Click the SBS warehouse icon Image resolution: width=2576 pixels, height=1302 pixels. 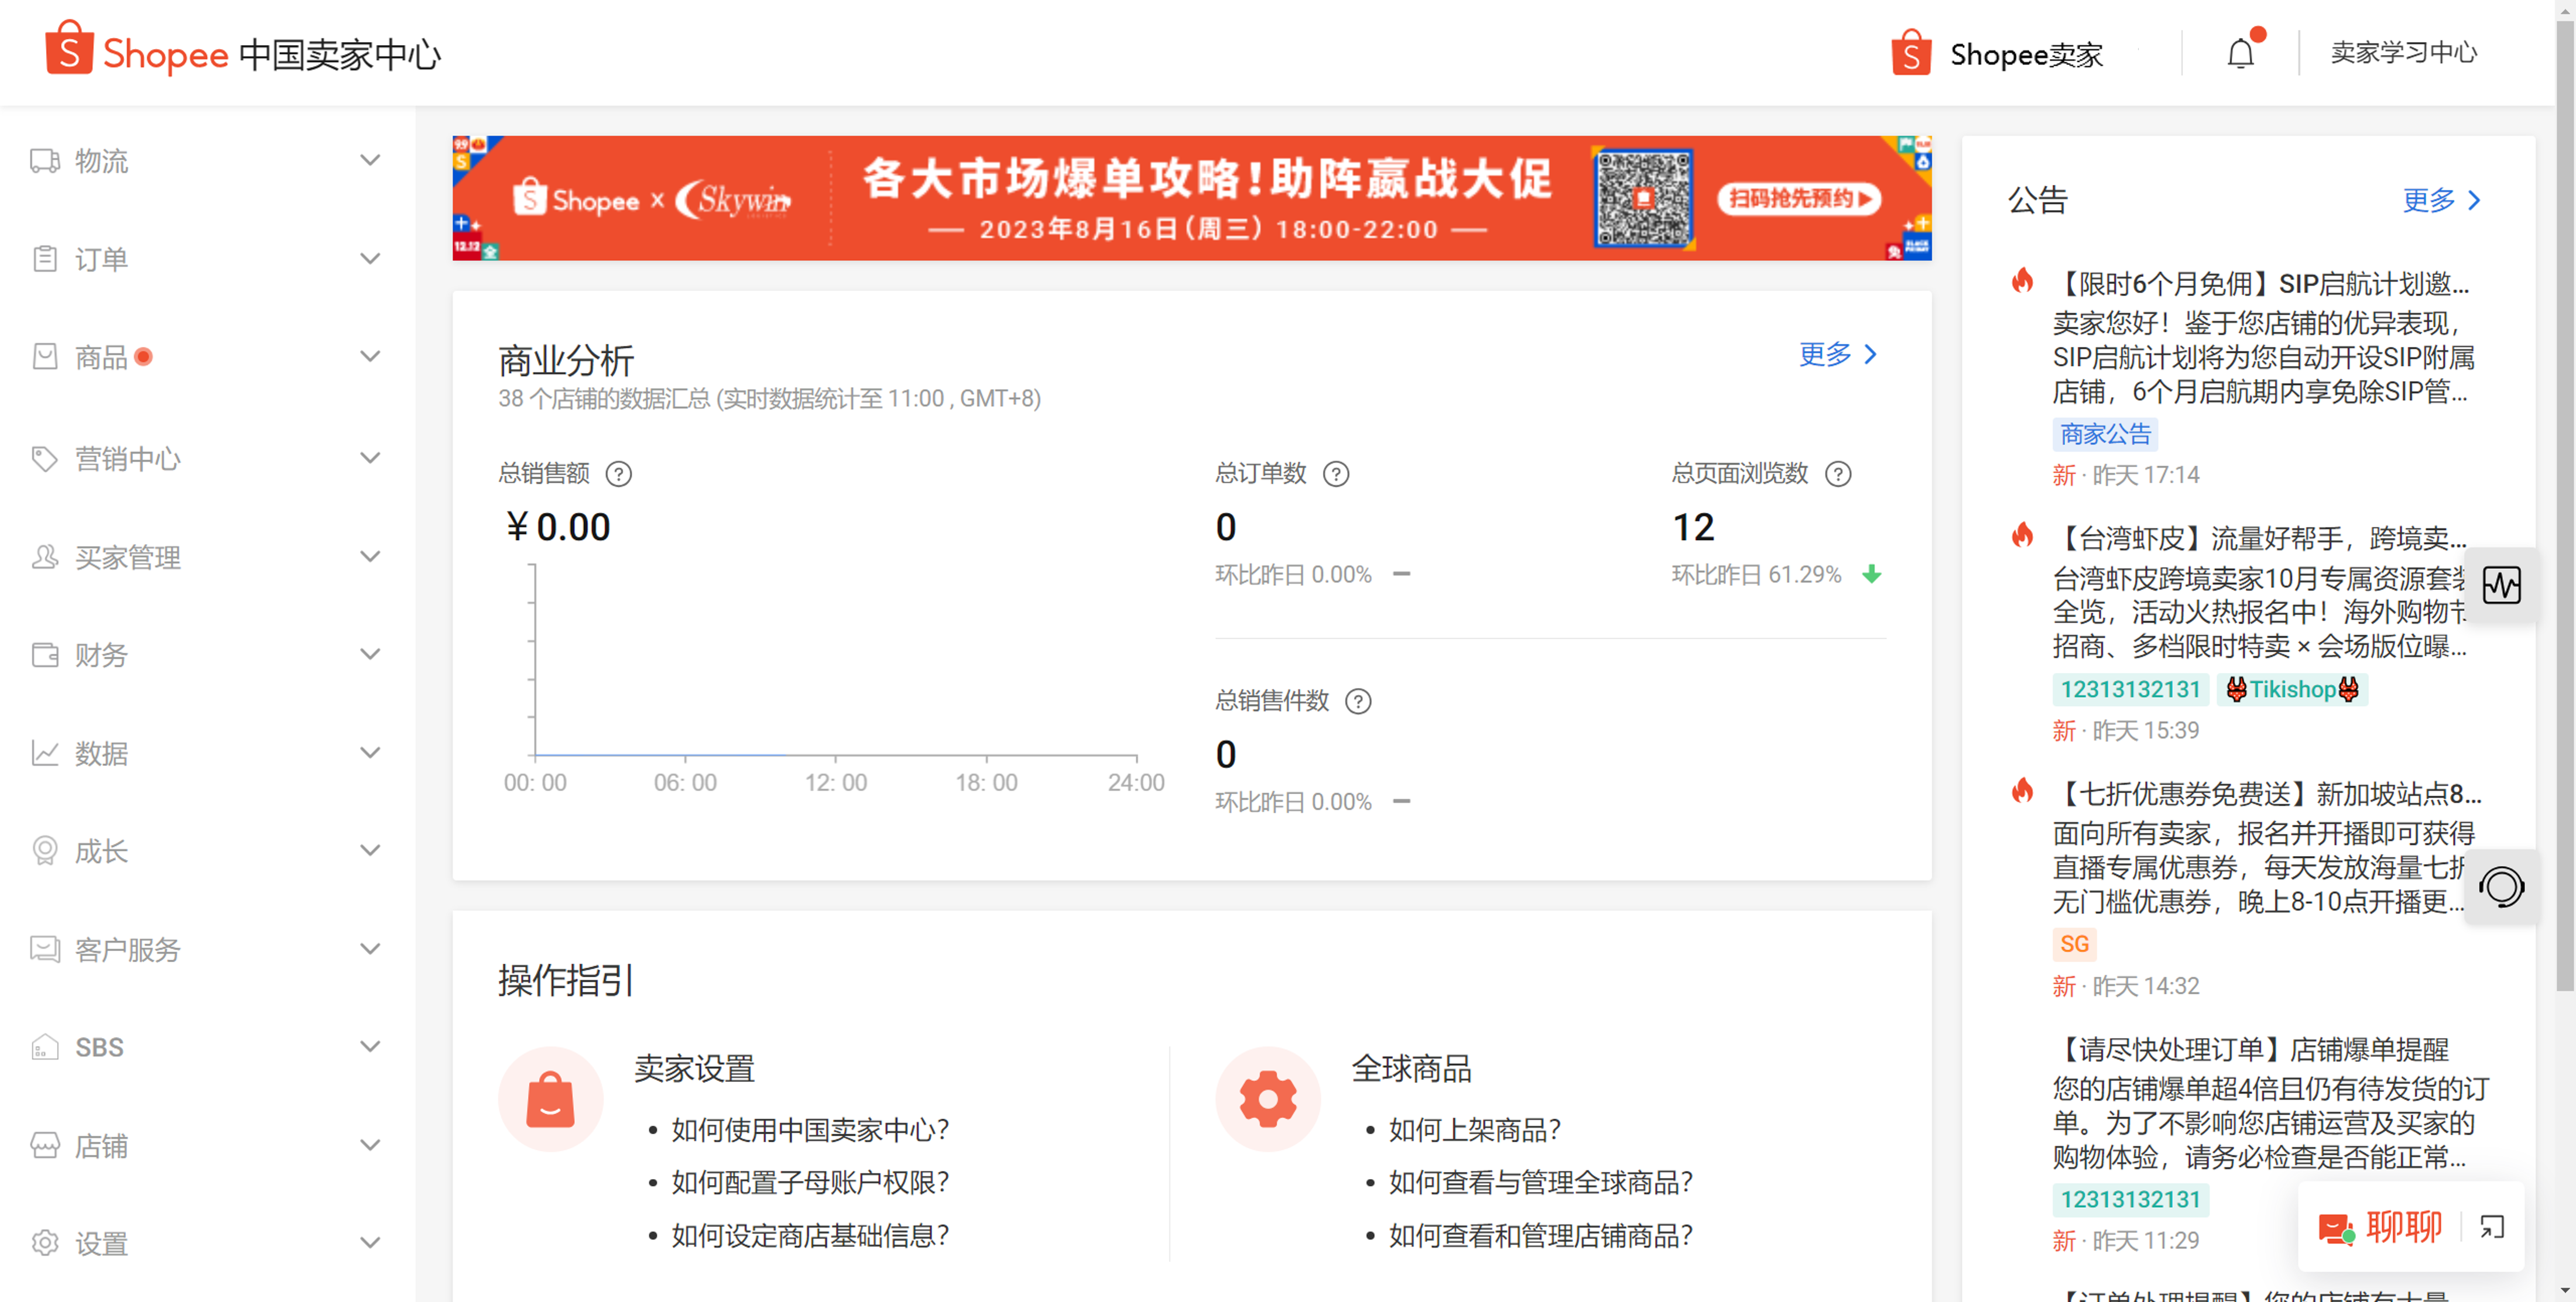tap(45, 1046)
